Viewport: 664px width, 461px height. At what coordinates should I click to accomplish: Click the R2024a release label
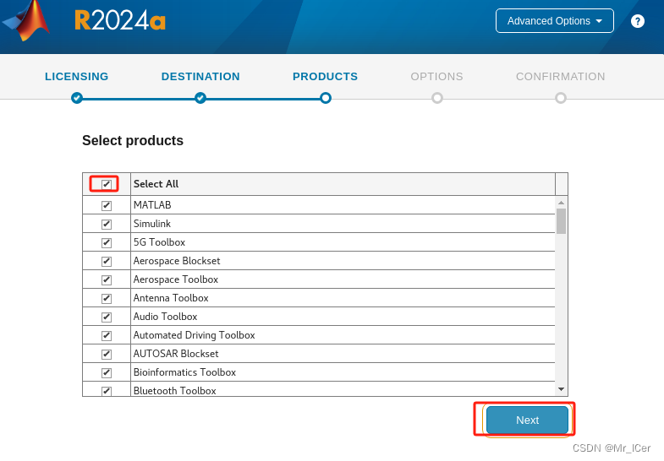pyautogui.click(x=120, y=20)
